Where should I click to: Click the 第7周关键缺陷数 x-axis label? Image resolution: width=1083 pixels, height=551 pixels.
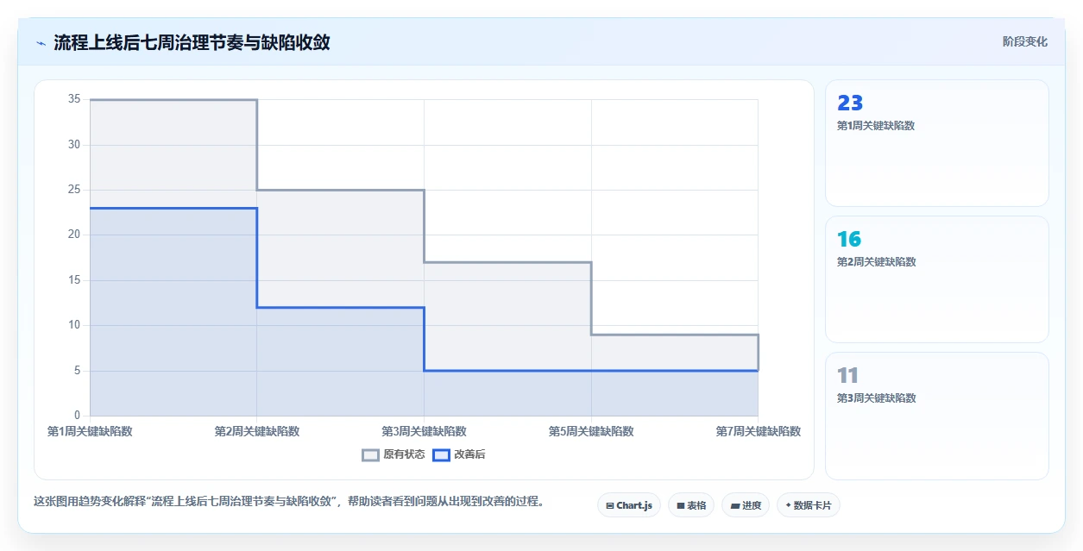click(759, 431)
